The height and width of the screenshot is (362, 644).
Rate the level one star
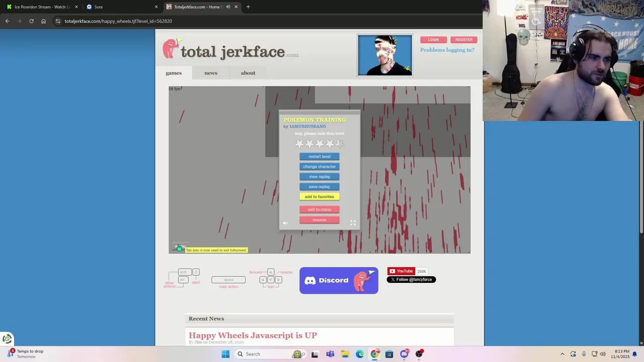(x=299, y=144)
